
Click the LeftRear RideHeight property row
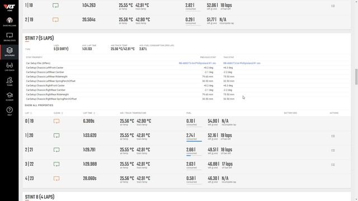coord(187,76)
